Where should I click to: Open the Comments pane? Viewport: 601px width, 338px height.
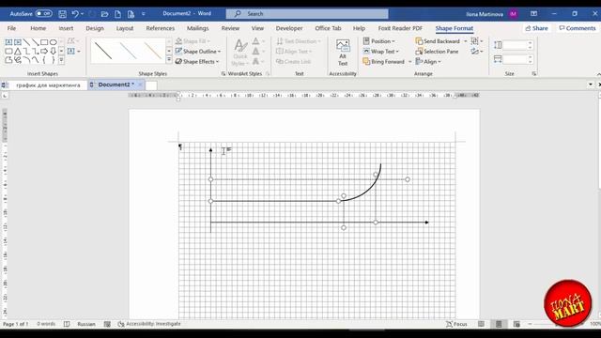(578, 28)
